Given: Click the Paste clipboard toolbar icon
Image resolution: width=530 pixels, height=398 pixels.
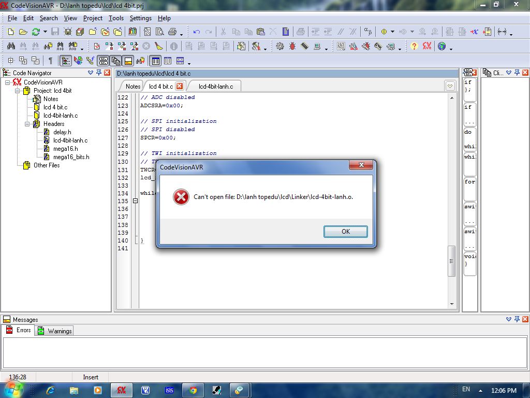Looking at the screenshot, I should click(x=261, y=32).
